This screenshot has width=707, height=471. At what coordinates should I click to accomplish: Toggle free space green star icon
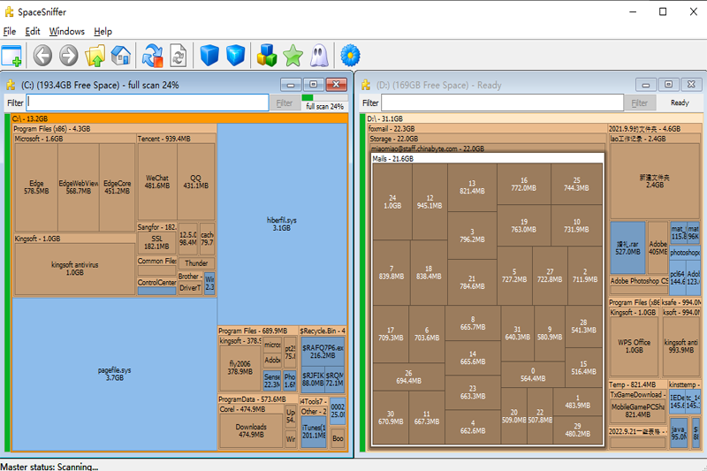pos(293,56)
